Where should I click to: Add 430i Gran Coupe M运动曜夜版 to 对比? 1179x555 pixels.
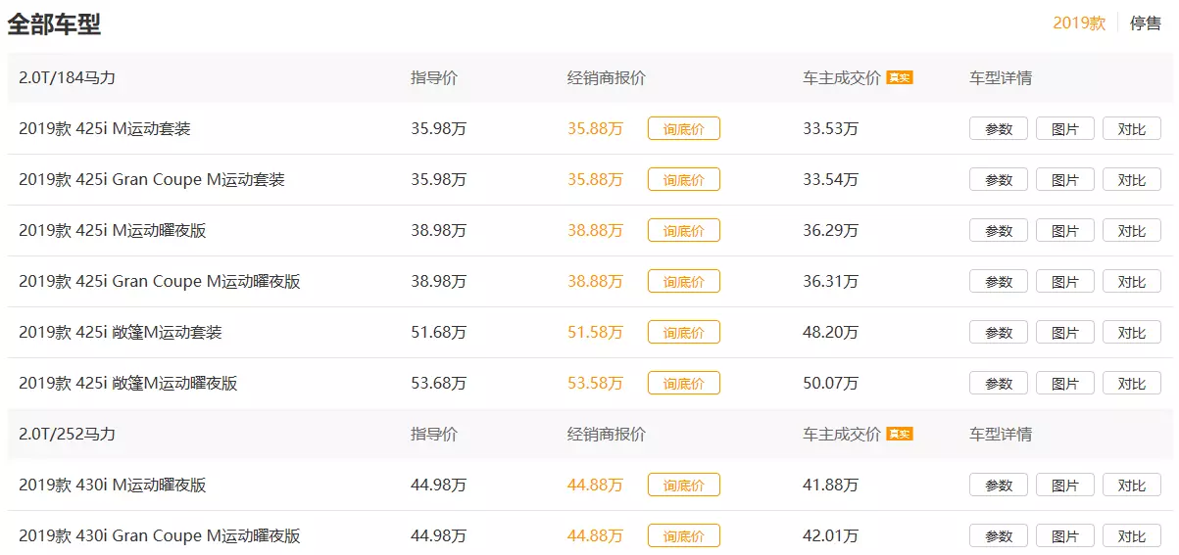coord(1132,536)
